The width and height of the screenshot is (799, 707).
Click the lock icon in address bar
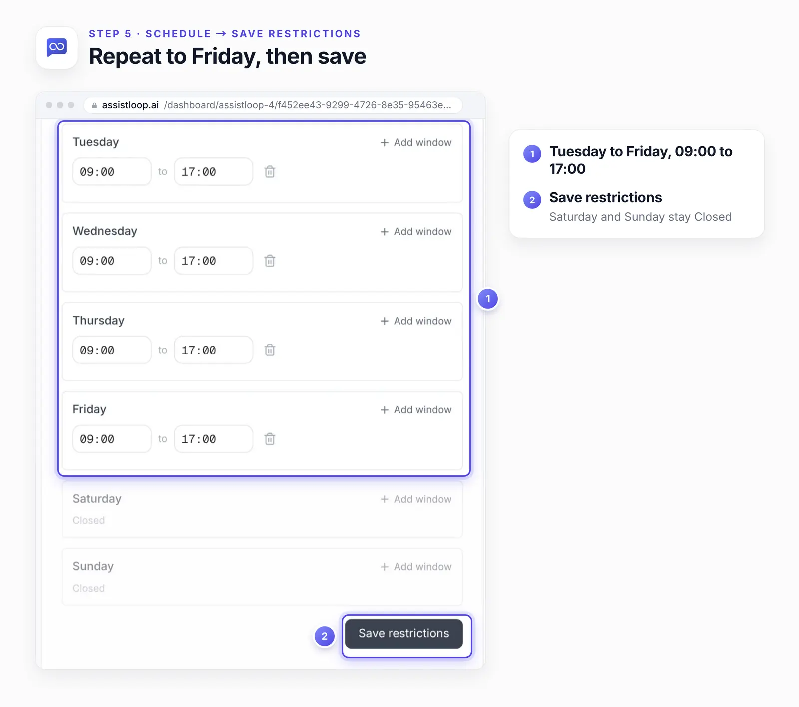94,105
